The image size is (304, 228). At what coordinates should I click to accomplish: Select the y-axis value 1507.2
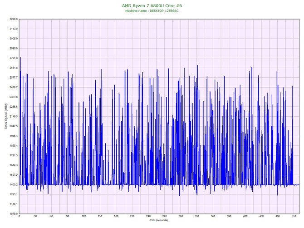[x=14, y=175]
